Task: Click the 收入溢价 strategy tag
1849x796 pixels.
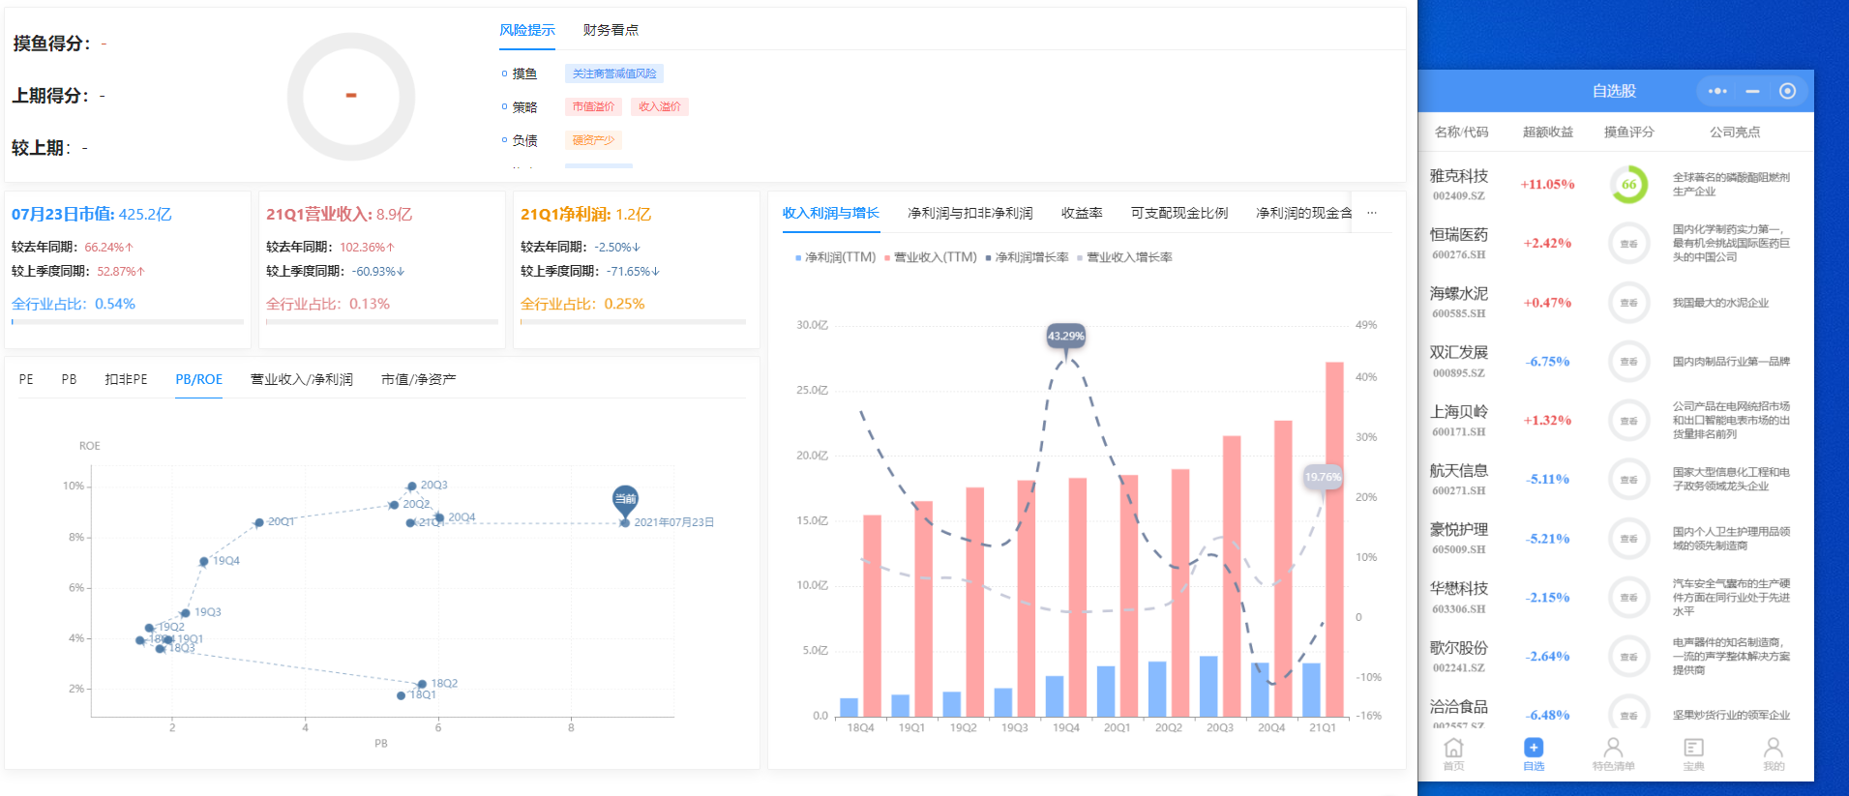Action: (660, 106)
